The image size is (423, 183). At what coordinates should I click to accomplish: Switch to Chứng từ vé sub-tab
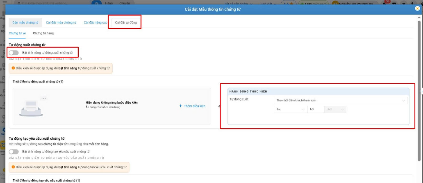click(x=17, y=33)
